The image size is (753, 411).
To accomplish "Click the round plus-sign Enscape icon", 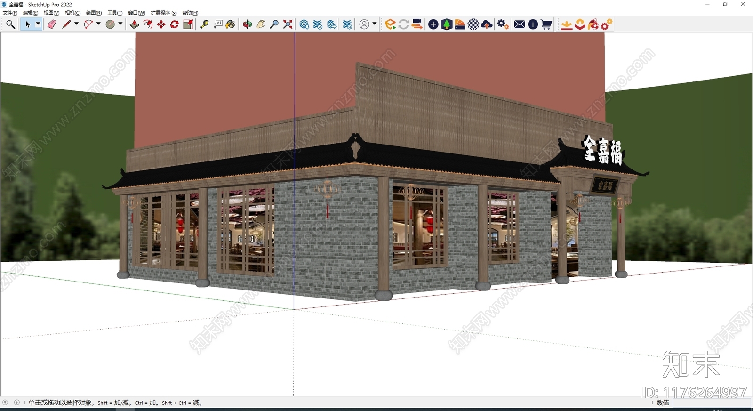I will coord(433,24).
